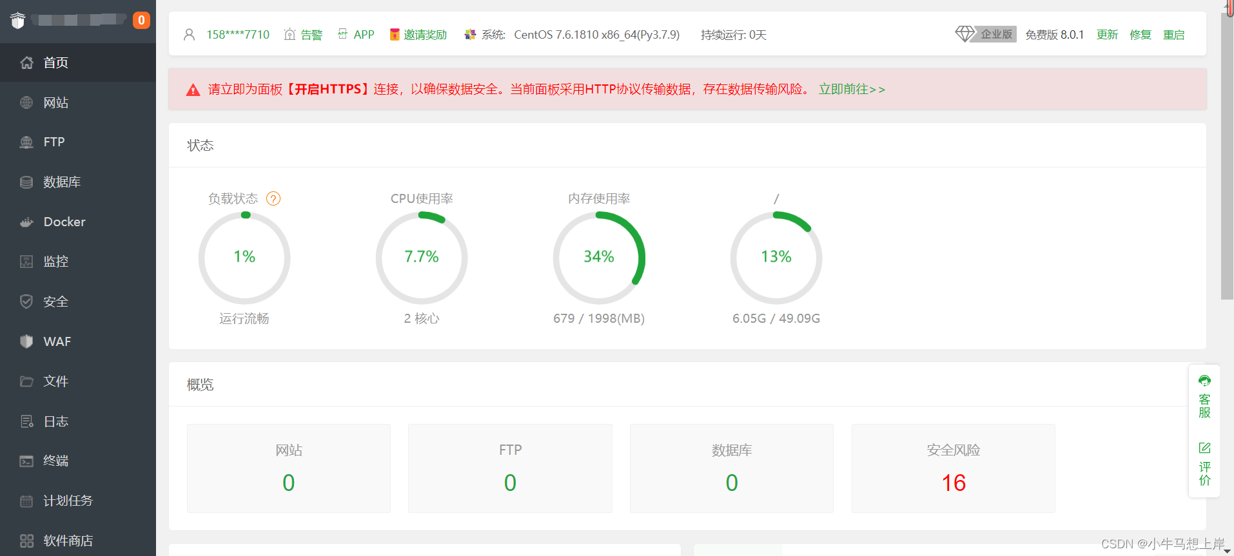Image resolution: width=1234 pixels, height=556 pixels.
Task: Click the 评价 edit icon on the right
Action: (x=1204, y=448)
